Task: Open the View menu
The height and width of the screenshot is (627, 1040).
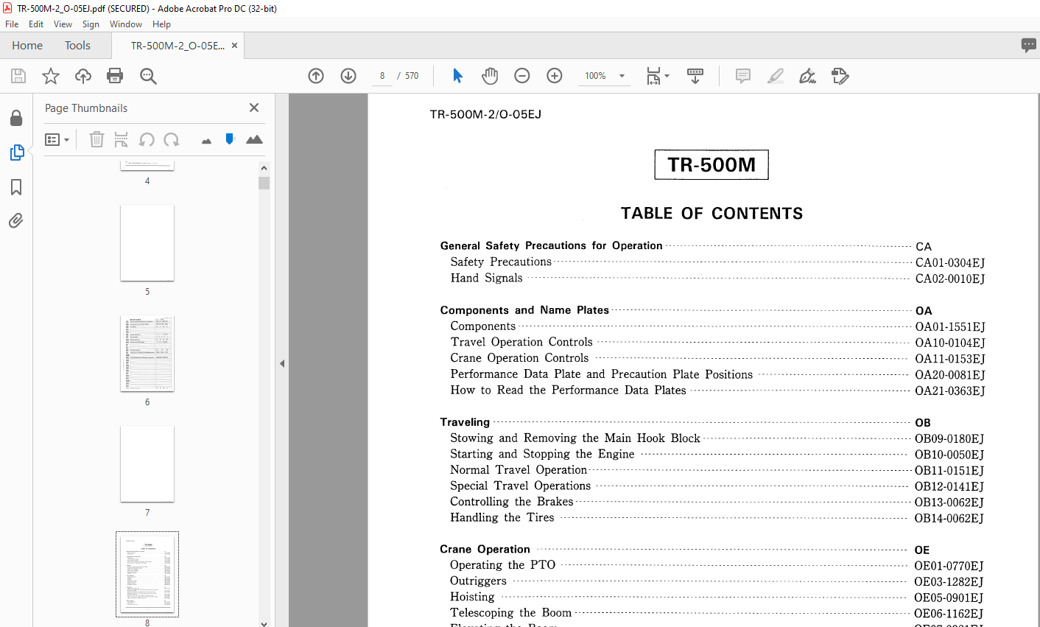Action: 63,24
